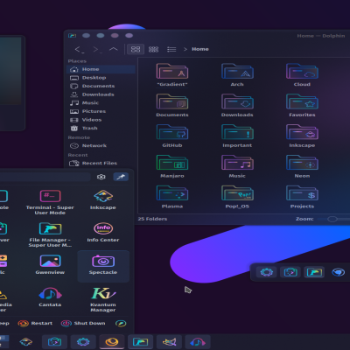Open Network under Remote section
350x350 pixels.
(101, 145)
